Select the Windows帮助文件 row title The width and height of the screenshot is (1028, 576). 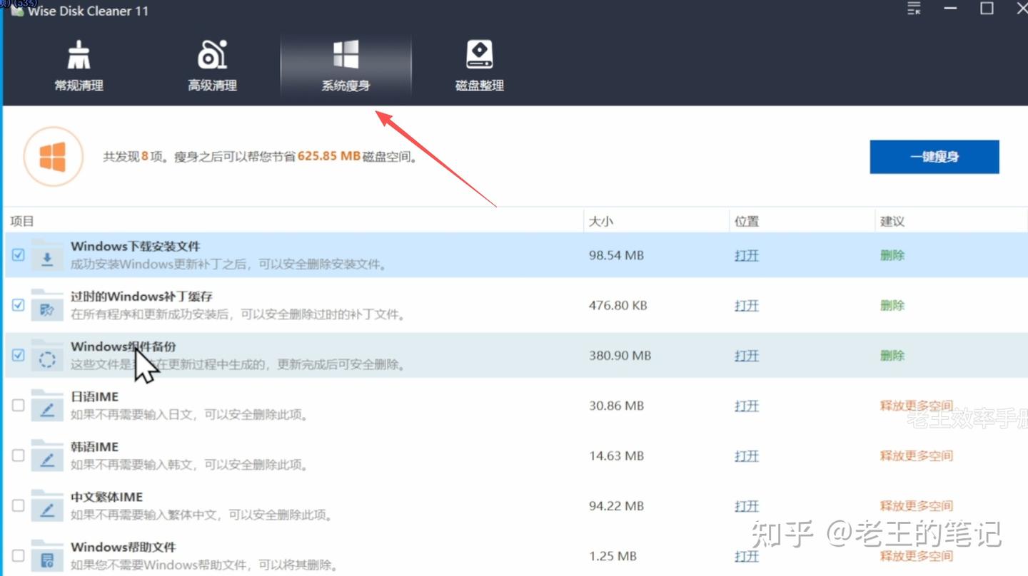click(x=124, y=547)
